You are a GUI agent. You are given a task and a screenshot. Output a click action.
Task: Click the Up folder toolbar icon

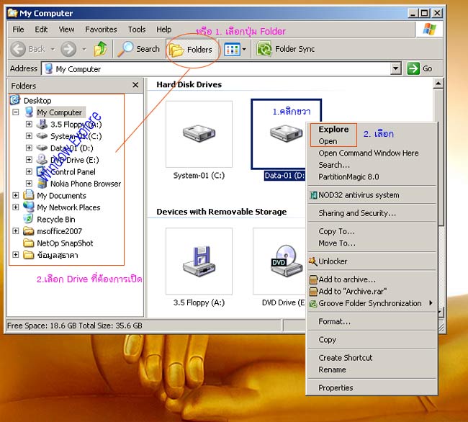pyautogui.click(x=100, y=49)
